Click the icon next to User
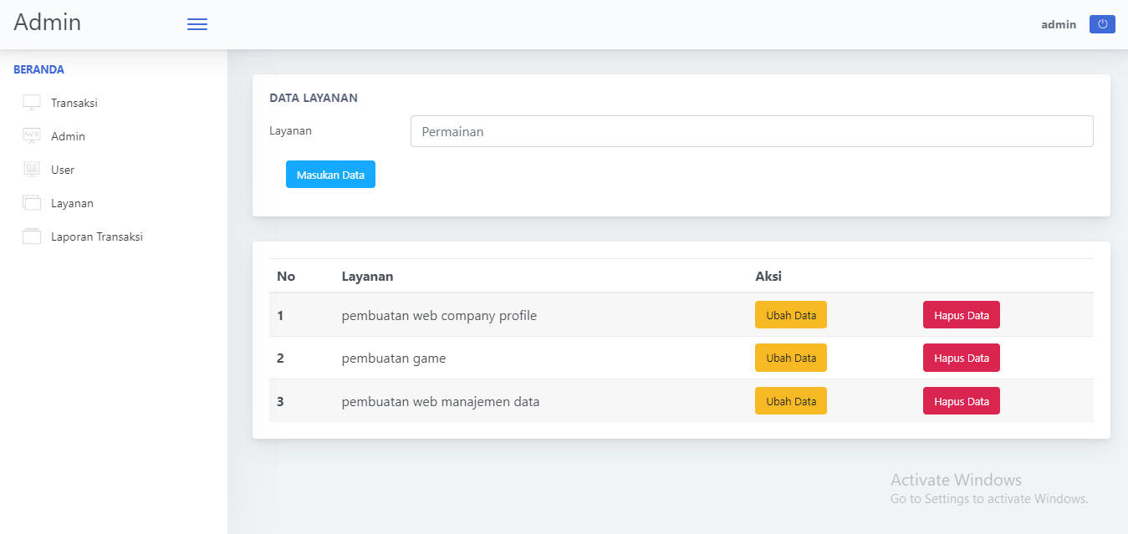1128x534 pixels. 32,170
